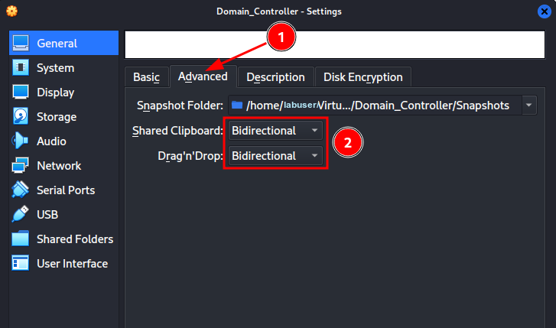Click the Drag'n'Drop label

[x=190, y=156]
